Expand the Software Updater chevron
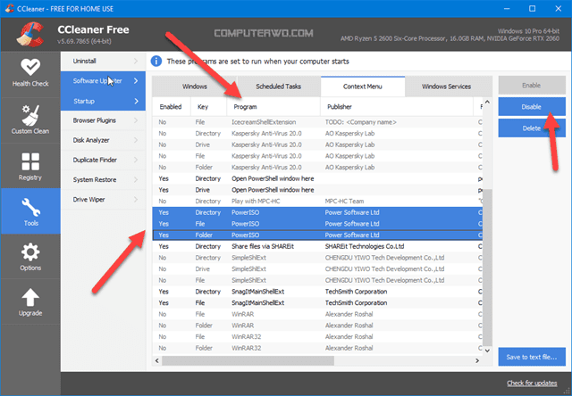 tap(136, 81)
